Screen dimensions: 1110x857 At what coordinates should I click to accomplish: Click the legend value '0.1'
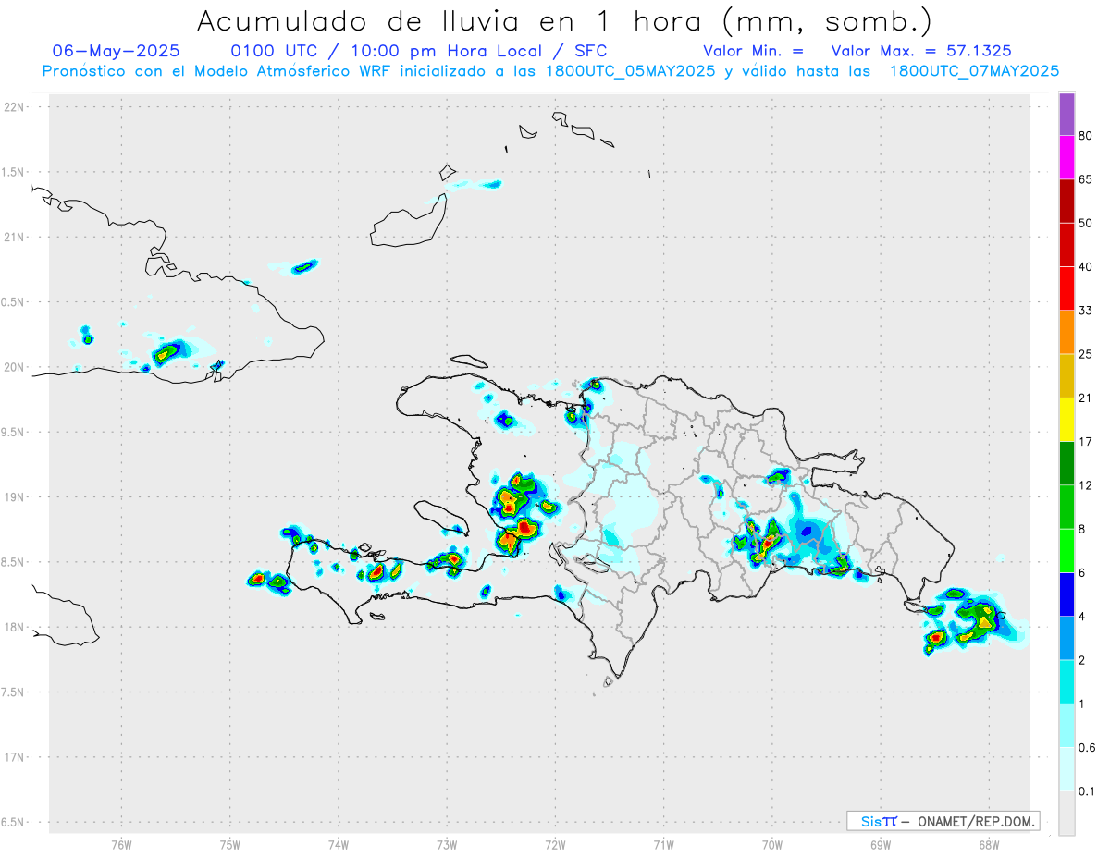(x=1088, y=790)
